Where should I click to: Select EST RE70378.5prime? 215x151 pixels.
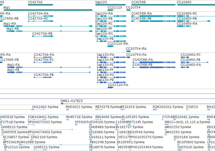coord(99,110)
